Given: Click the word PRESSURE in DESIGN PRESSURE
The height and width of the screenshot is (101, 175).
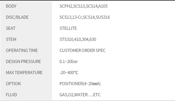Looking at the screenshot, I should [x=31, y=62].
